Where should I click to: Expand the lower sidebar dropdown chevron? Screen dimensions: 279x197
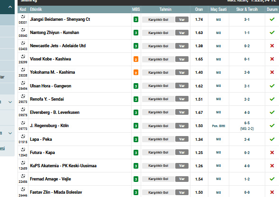(x=10, y=133)
